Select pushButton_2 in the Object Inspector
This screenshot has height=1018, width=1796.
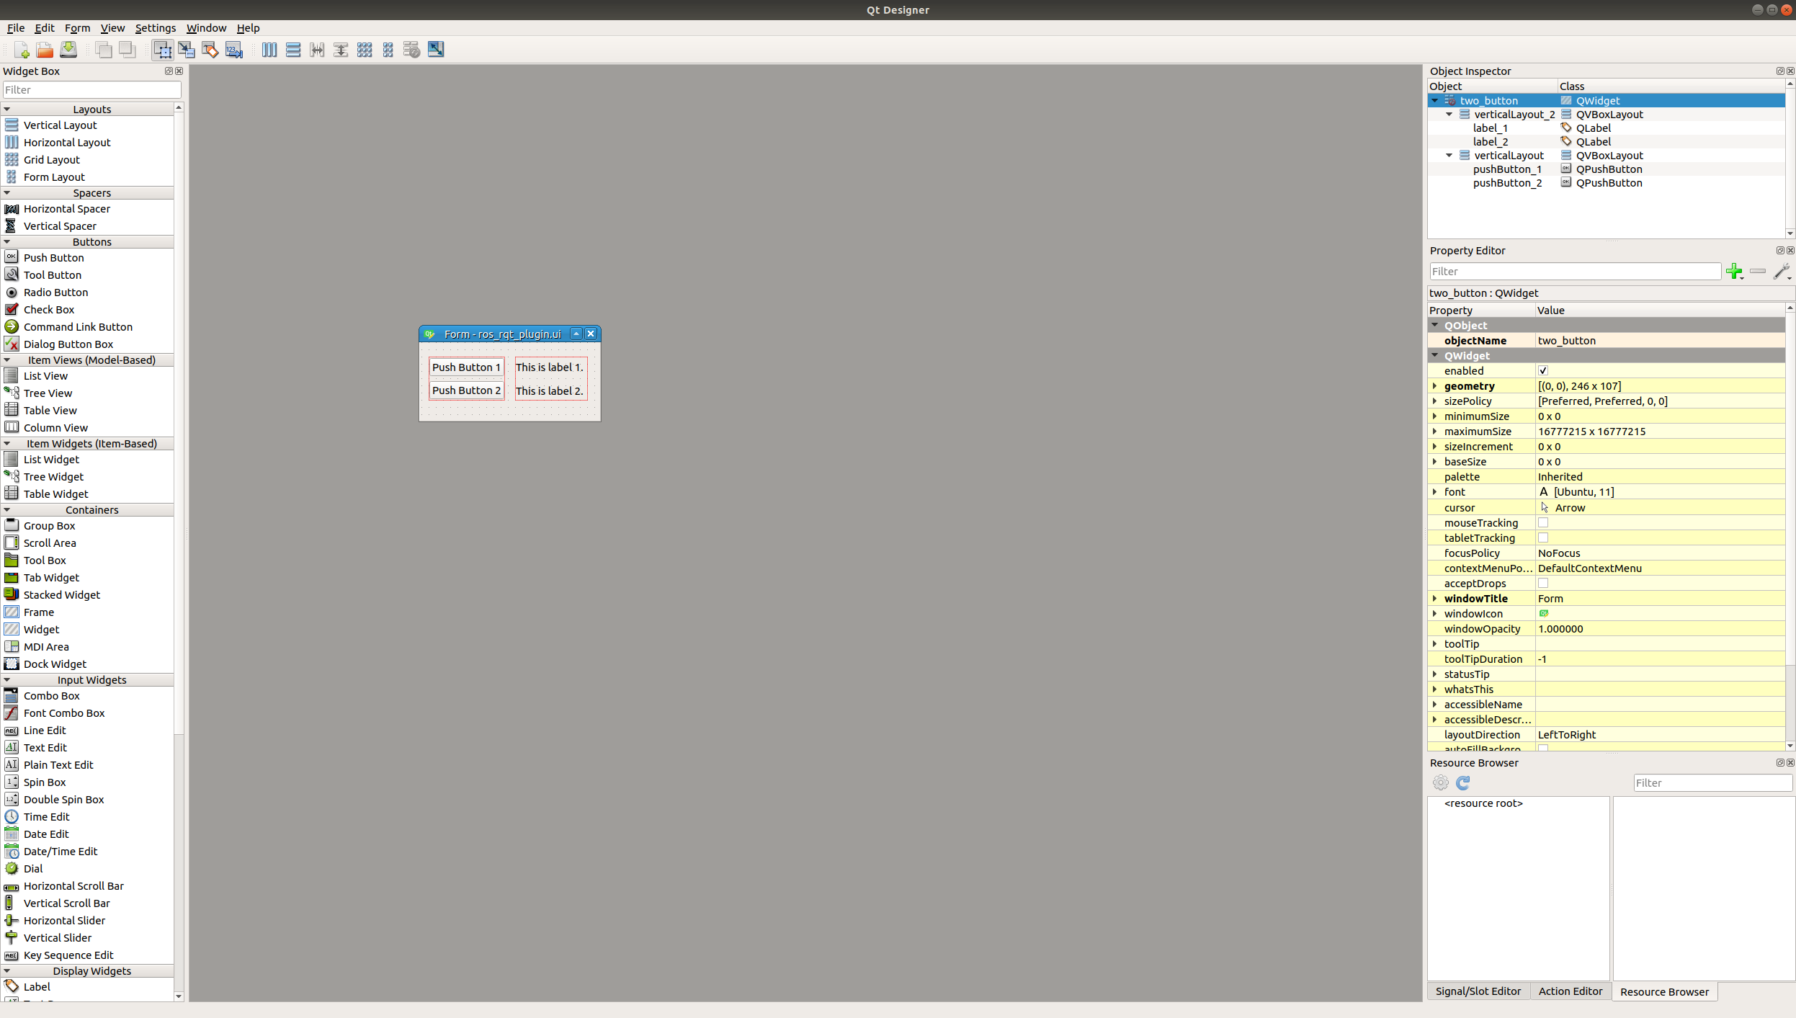pos(1507,183)
